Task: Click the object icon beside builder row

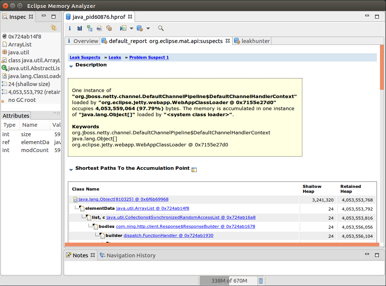Action: pyautogui.click(x=102, y=236)
